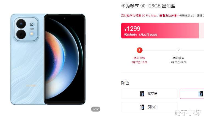
Task: Click the 羽沙白 phone thumbnail icon
Action: tap(142, 107)
